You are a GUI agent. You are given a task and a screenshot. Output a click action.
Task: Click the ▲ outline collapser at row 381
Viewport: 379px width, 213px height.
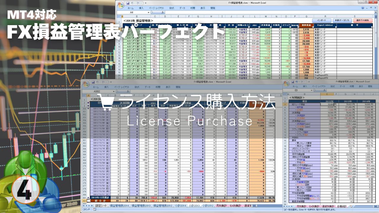point(88,198)
